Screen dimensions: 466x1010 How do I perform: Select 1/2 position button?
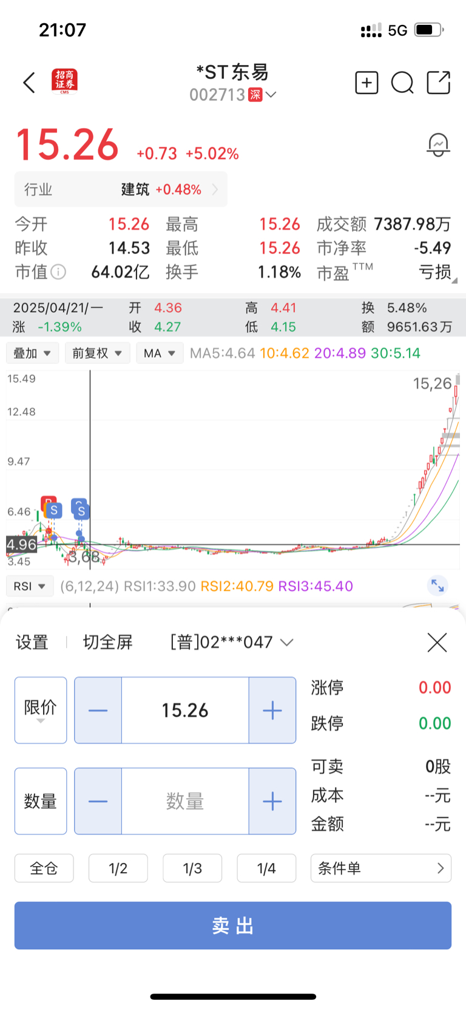click(x=118, y=868)
